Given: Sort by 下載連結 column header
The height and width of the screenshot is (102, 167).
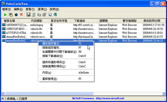Looking at the screenshot, I should click(x=84, y=21).
